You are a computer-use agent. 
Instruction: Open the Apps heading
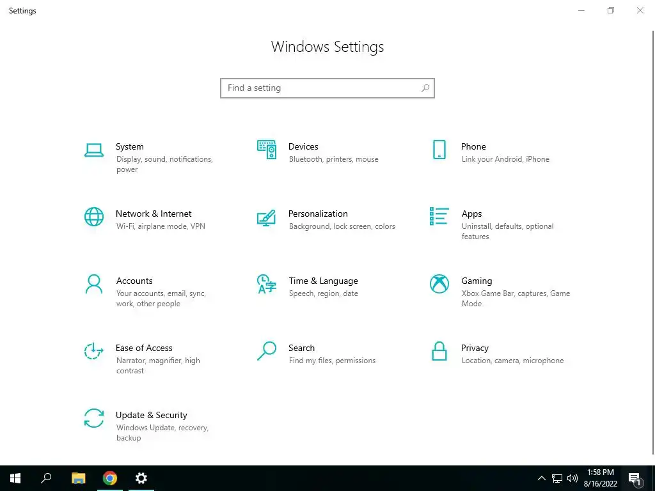tap(471, 214)
